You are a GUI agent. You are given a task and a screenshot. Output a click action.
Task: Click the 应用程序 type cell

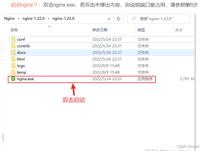tap(145, 79)
